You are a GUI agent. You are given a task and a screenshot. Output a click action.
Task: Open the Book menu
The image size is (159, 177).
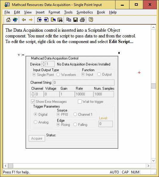[x=101, y=12]
